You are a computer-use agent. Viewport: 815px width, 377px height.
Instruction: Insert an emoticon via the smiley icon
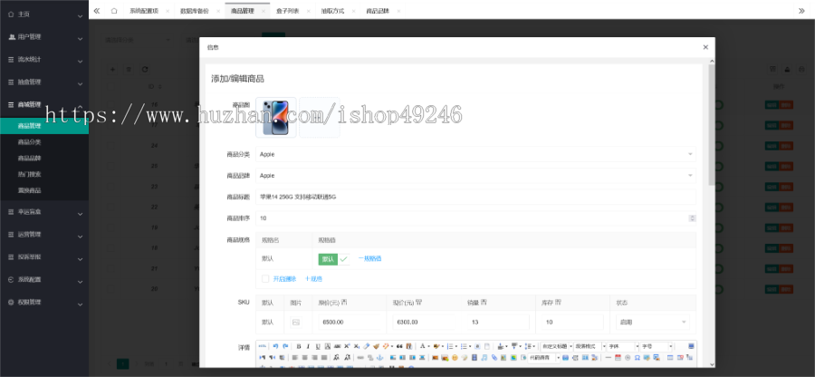[x=455, y=357]
